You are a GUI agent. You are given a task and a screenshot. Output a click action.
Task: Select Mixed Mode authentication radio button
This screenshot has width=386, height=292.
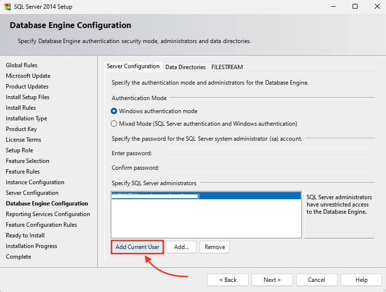pos(114,123)
